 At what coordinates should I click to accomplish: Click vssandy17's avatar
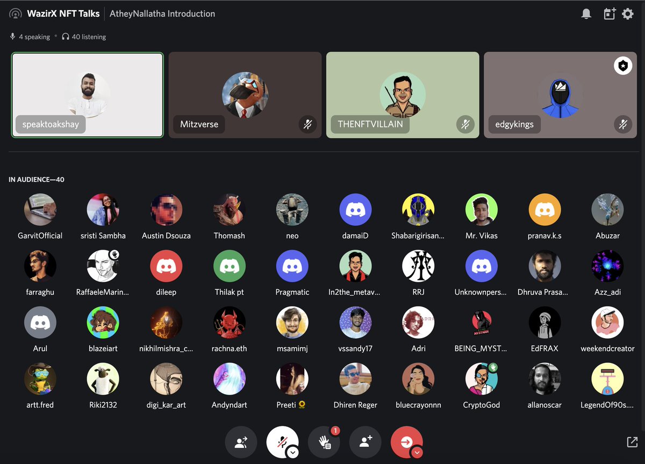355,323
